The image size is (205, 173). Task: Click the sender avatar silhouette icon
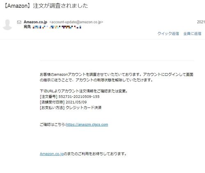pos(7,25)
